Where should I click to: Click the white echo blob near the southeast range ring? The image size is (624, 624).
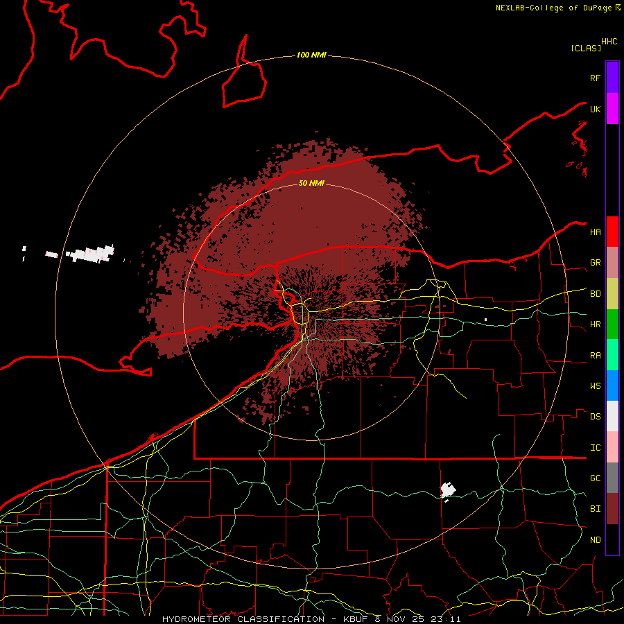pyautogui.click(x=448, y=490)
